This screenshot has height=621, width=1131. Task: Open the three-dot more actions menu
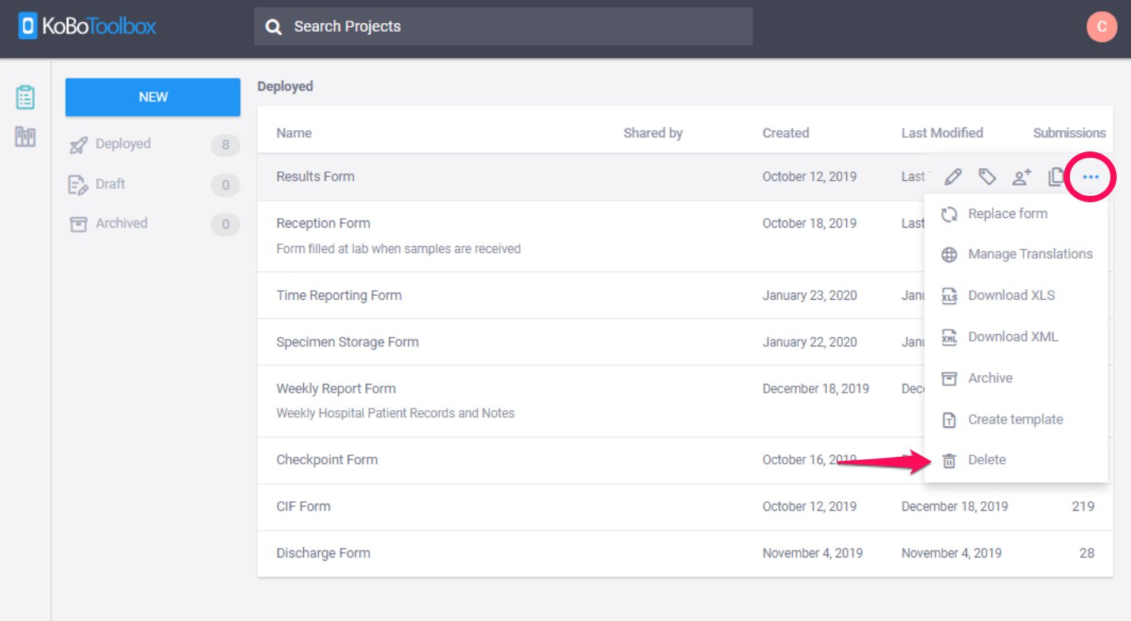pyautogui.click(x=1091, y=177)
